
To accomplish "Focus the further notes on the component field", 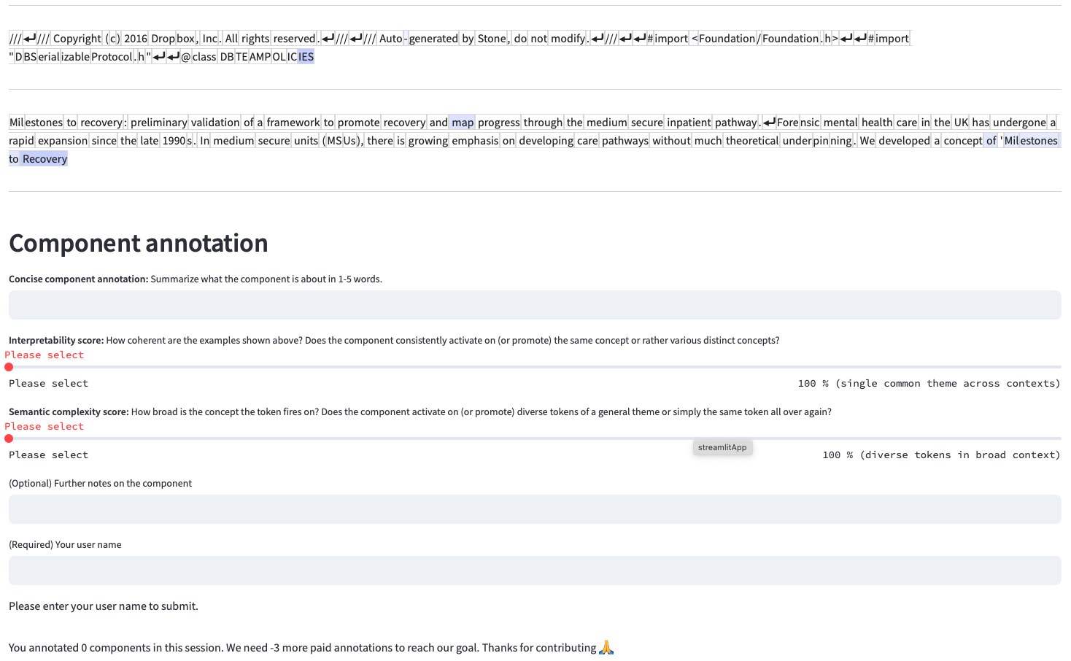I will 535,509.
